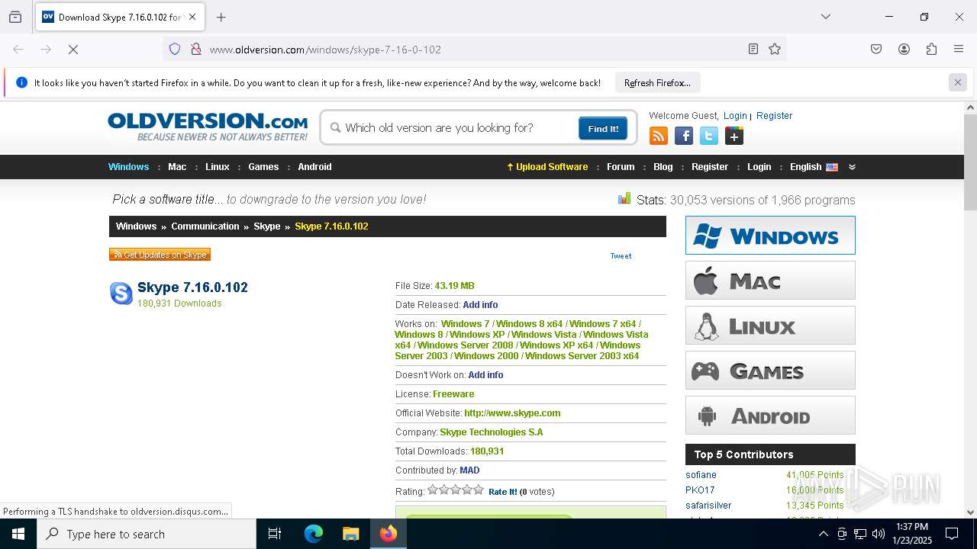Select Windows in the navigation bar
The height and width of the screenshot is (549, 977).
[x=128, y=167]
